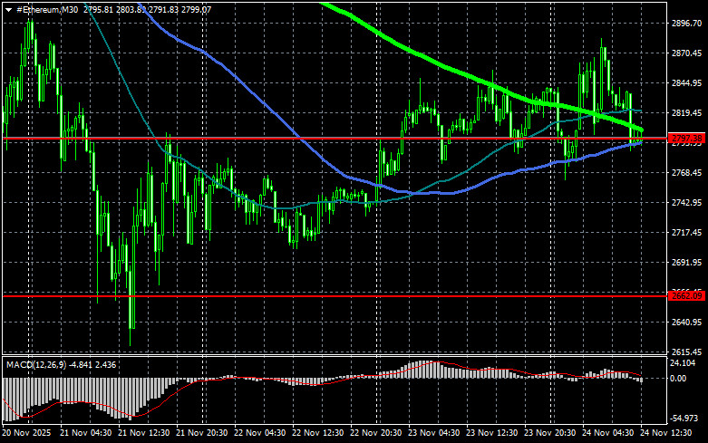Open the chart menu triangle beside #Ethereum
The height and width of the screenshot is (443, 708).
(8, 10)
